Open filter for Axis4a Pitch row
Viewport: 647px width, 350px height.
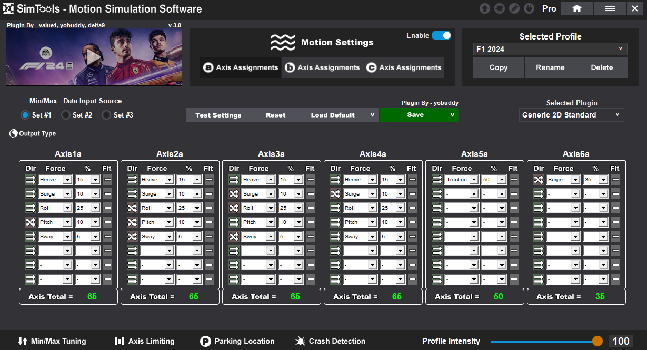tap(412, 222)
